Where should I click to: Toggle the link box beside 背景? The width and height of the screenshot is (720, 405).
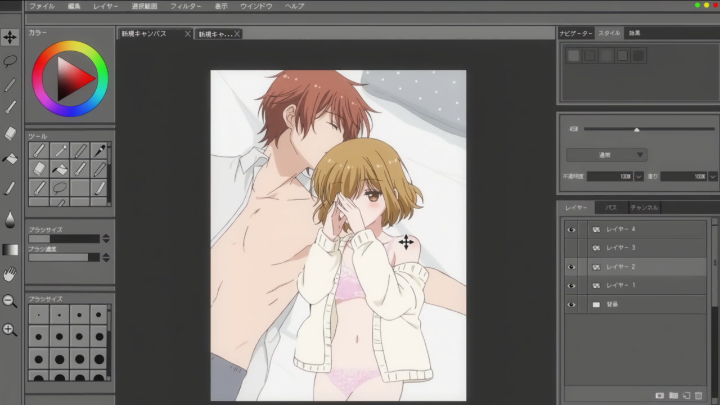click(x=583, y=304)
